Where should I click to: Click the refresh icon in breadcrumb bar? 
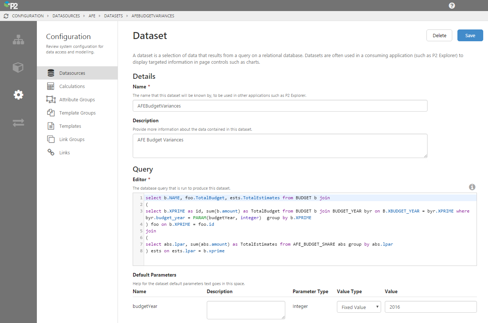click(x=6, y=16)
